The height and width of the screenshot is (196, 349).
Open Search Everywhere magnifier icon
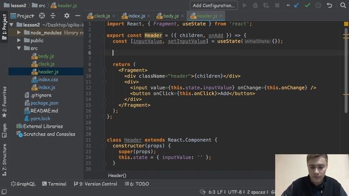(x=343, y=5)
